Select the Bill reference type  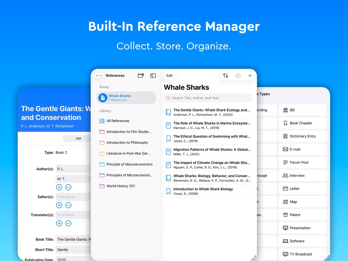303,110
